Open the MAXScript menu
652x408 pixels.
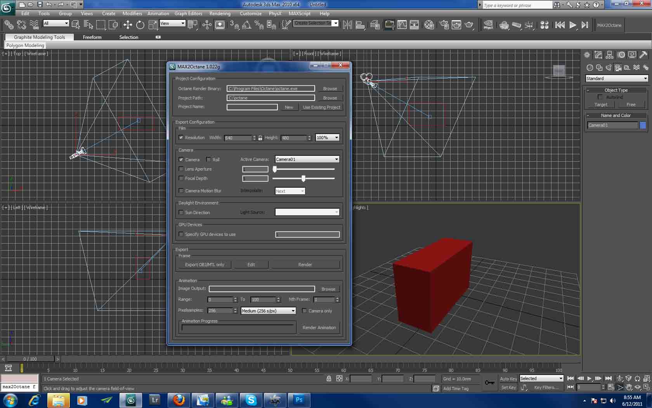(x=299, y=14)
